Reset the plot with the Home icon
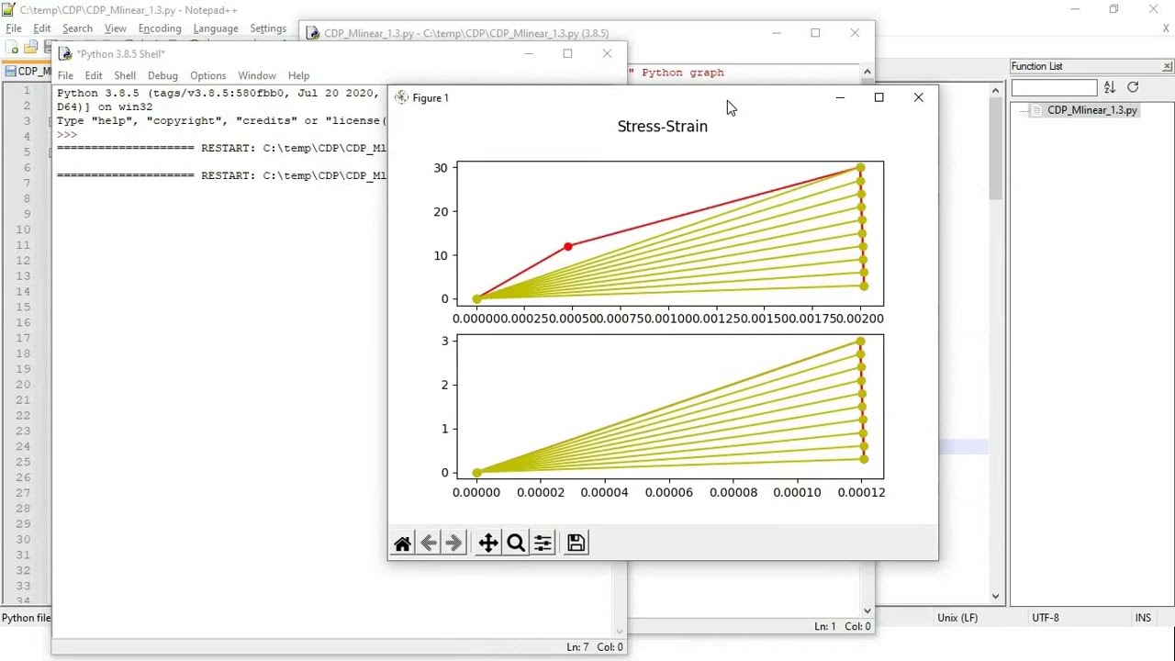 [402, 543]
